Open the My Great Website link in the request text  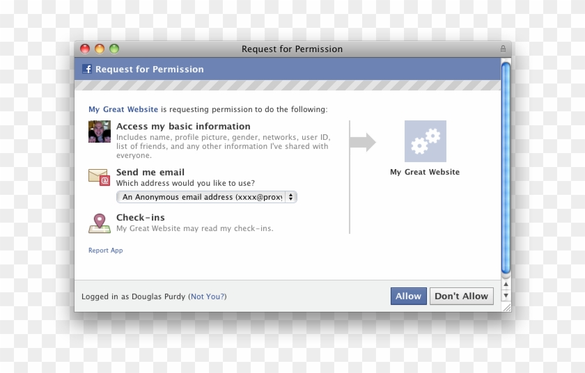click(123, 109)
